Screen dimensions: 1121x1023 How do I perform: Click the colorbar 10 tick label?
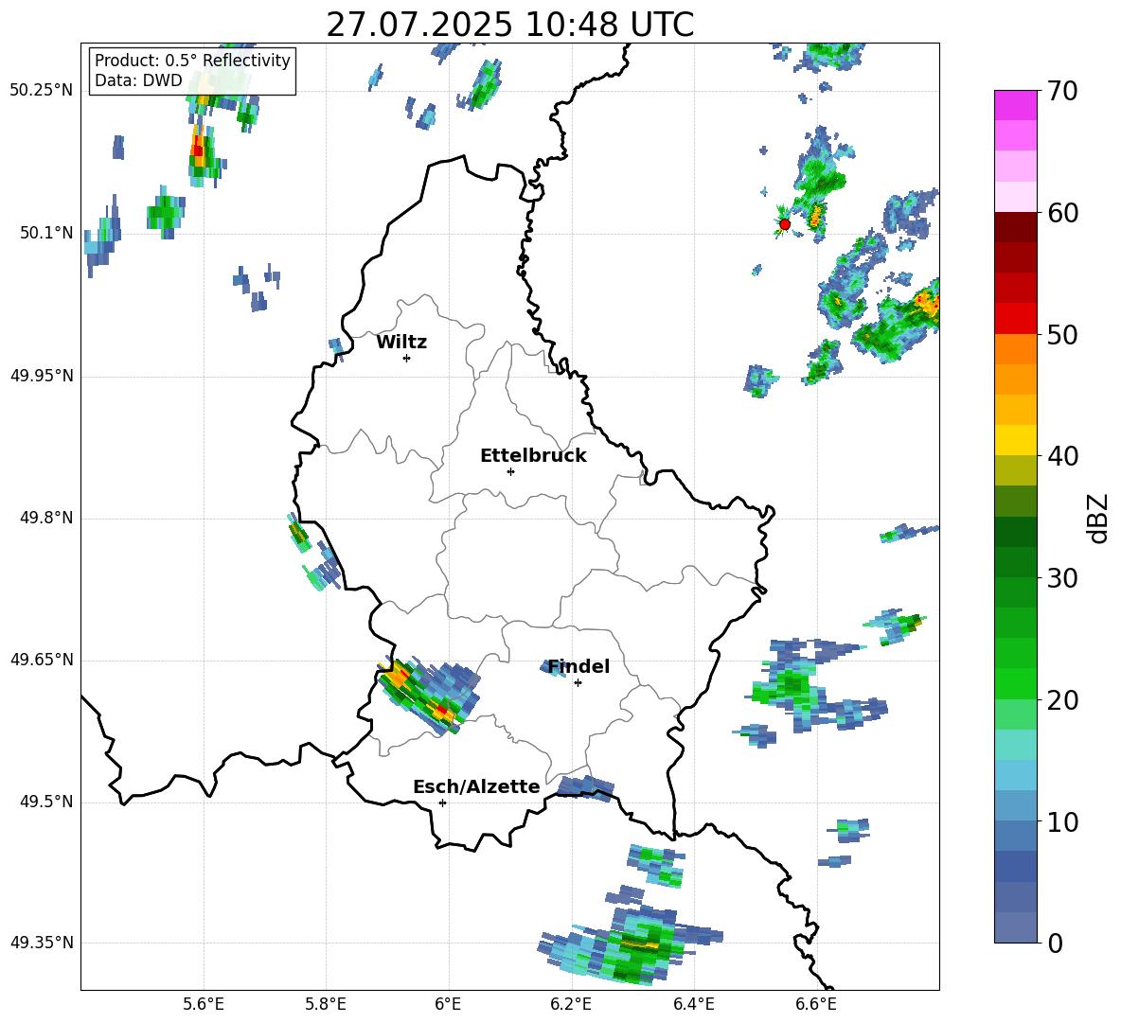click(x=1062, y=821)
